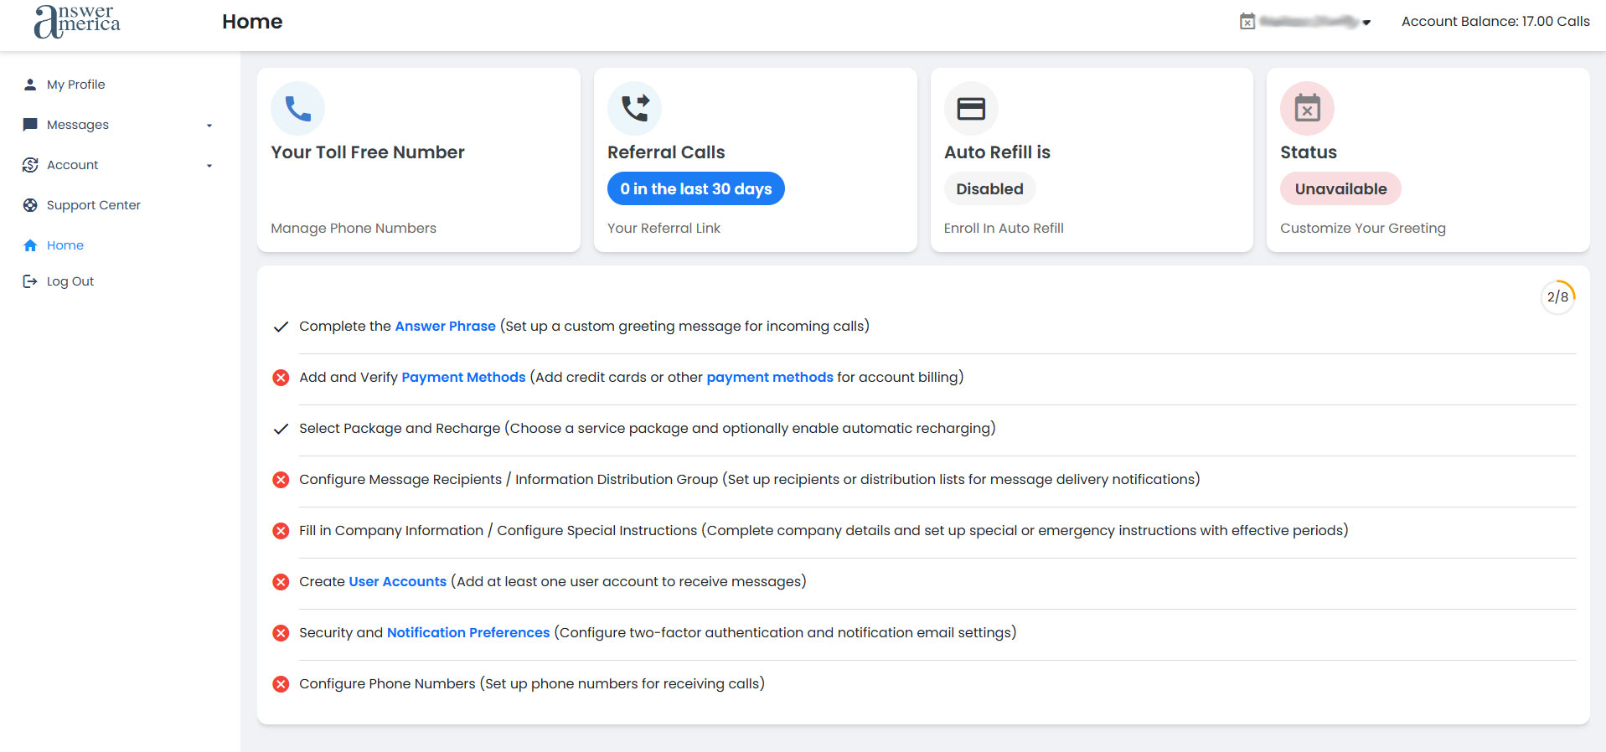Click the Notification Preferences link

point(467,632)
